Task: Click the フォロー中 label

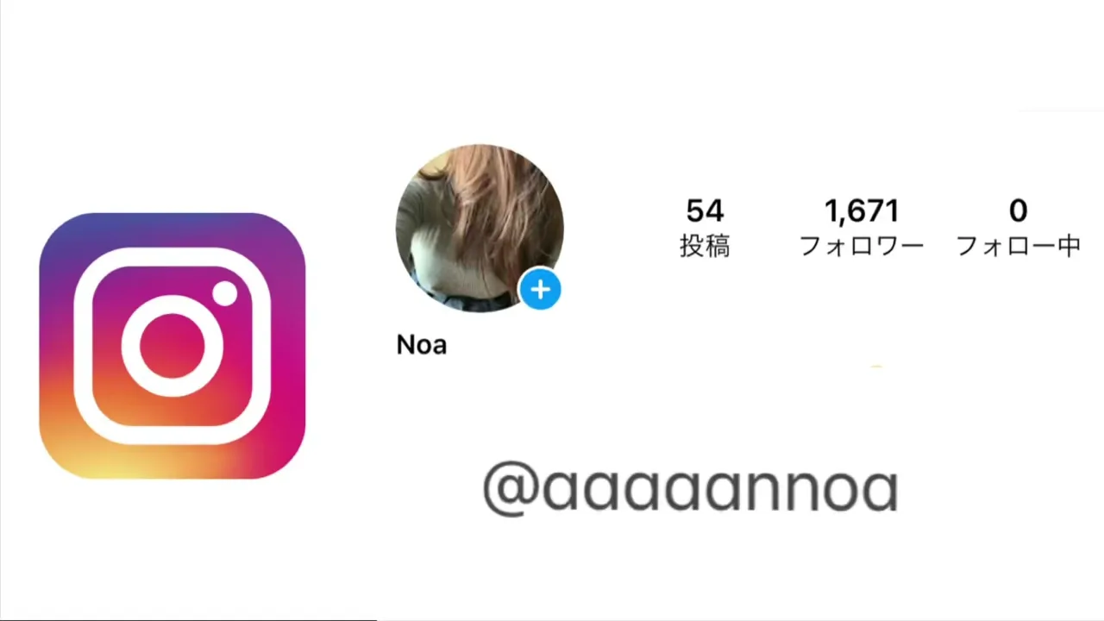Action: [x=1019, y=247]
